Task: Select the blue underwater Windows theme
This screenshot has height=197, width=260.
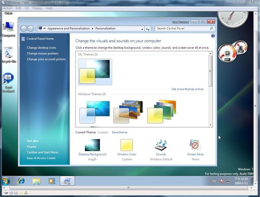Action: point(94,112)
